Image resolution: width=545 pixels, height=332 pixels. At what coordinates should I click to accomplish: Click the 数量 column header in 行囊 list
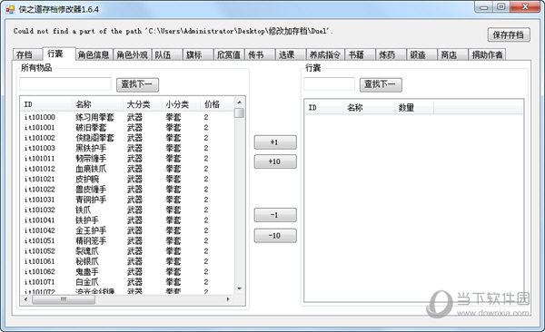coord(414,107)
